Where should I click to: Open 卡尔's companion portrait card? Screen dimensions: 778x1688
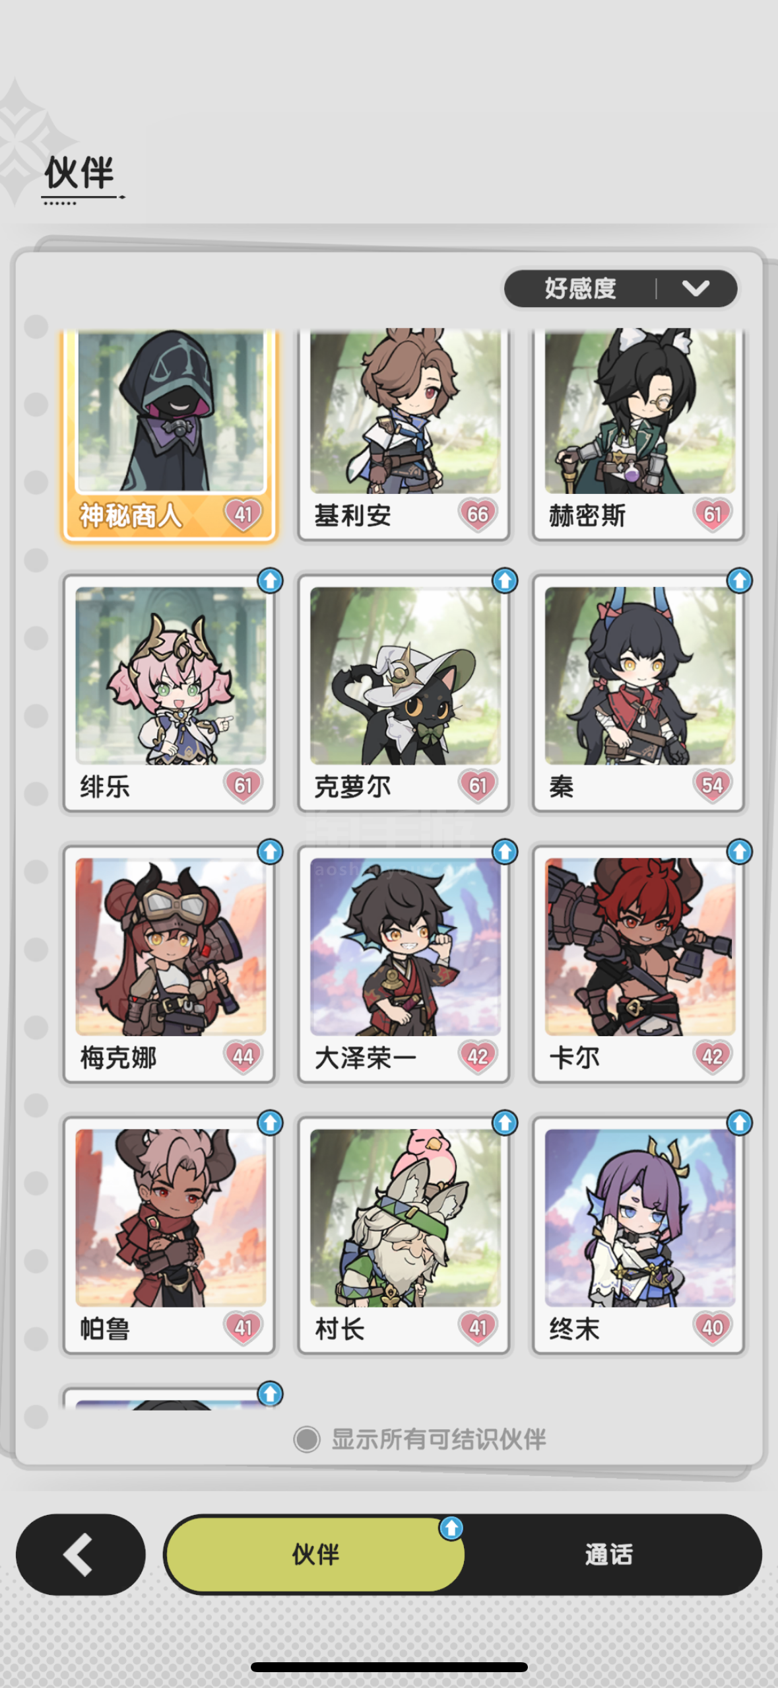click(x=639, y=965)
